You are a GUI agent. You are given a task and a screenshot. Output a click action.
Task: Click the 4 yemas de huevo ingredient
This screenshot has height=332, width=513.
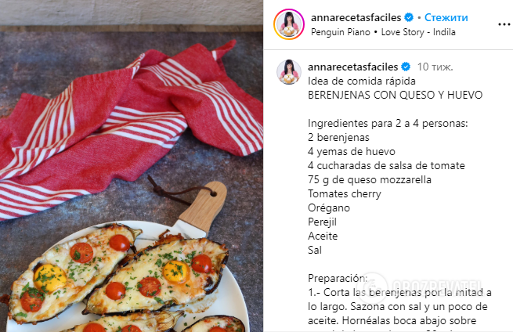point(352,152)
